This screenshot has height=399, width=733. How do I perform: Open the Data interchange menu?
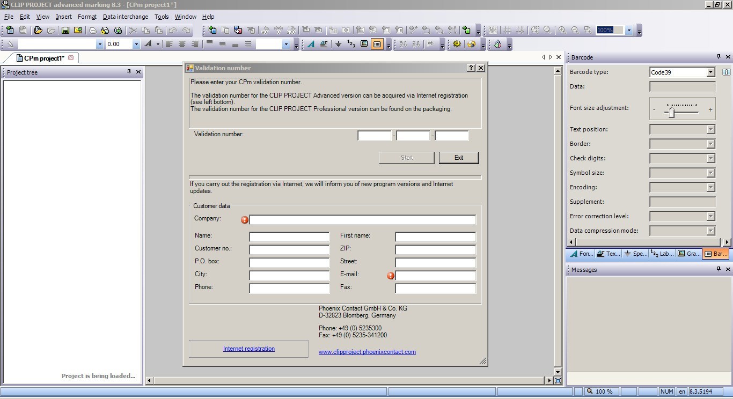click(x=125, y=17)
